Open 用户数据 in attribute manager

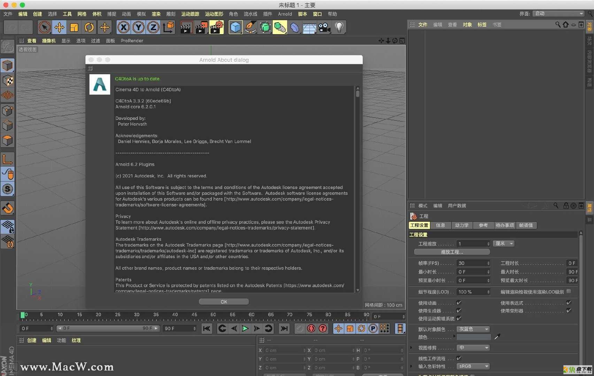tap(457, 206)
